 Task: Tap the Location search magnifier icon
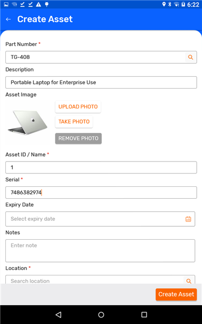(189, 281)
